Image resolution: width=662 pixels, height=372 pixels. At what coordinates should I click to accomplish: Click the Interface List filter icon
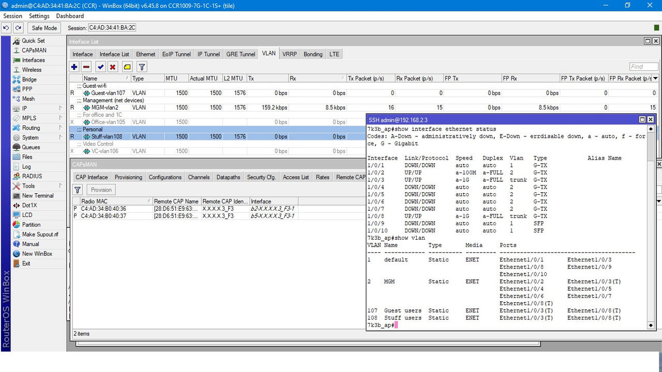(142, 67)
